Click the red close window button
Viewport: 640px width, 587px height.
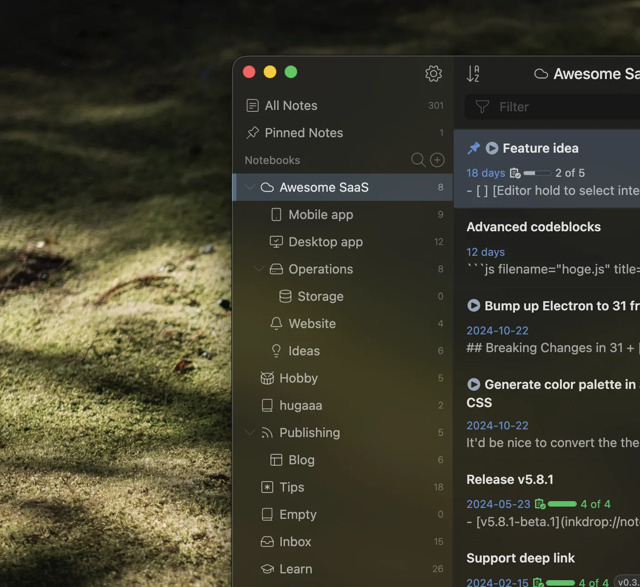pyautogui.click(x=249, y=72)
